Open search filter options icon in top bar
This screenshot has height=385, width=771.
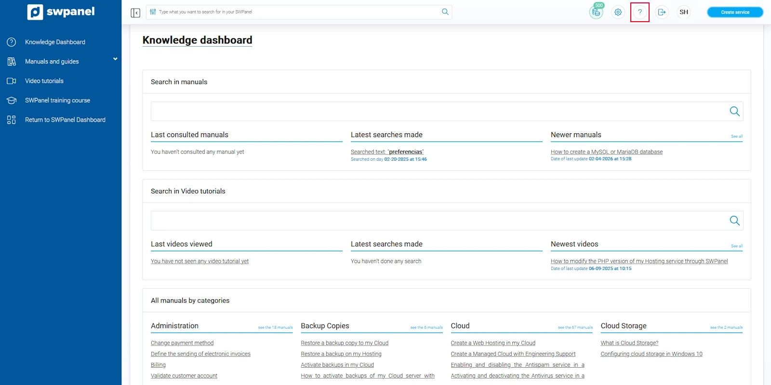pos(153,12)
